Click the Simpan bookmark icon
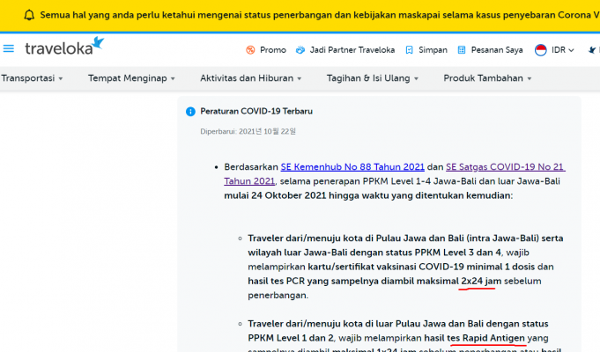The image size is (600, 352). point(410,50)
